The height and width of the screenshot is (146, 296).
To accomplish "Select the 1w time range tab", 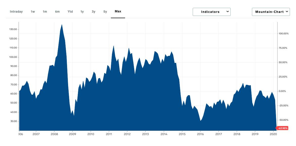I will (33, 12).
